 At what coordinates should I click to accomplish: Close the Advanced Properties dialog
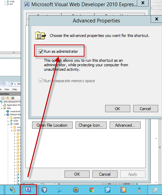tap(156, 19)
